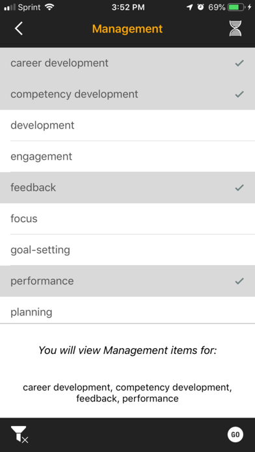Tap the location arrow status icon
The width and height of the screenshot is (255, 452).
pyautogui.click(x=189, y=7)
